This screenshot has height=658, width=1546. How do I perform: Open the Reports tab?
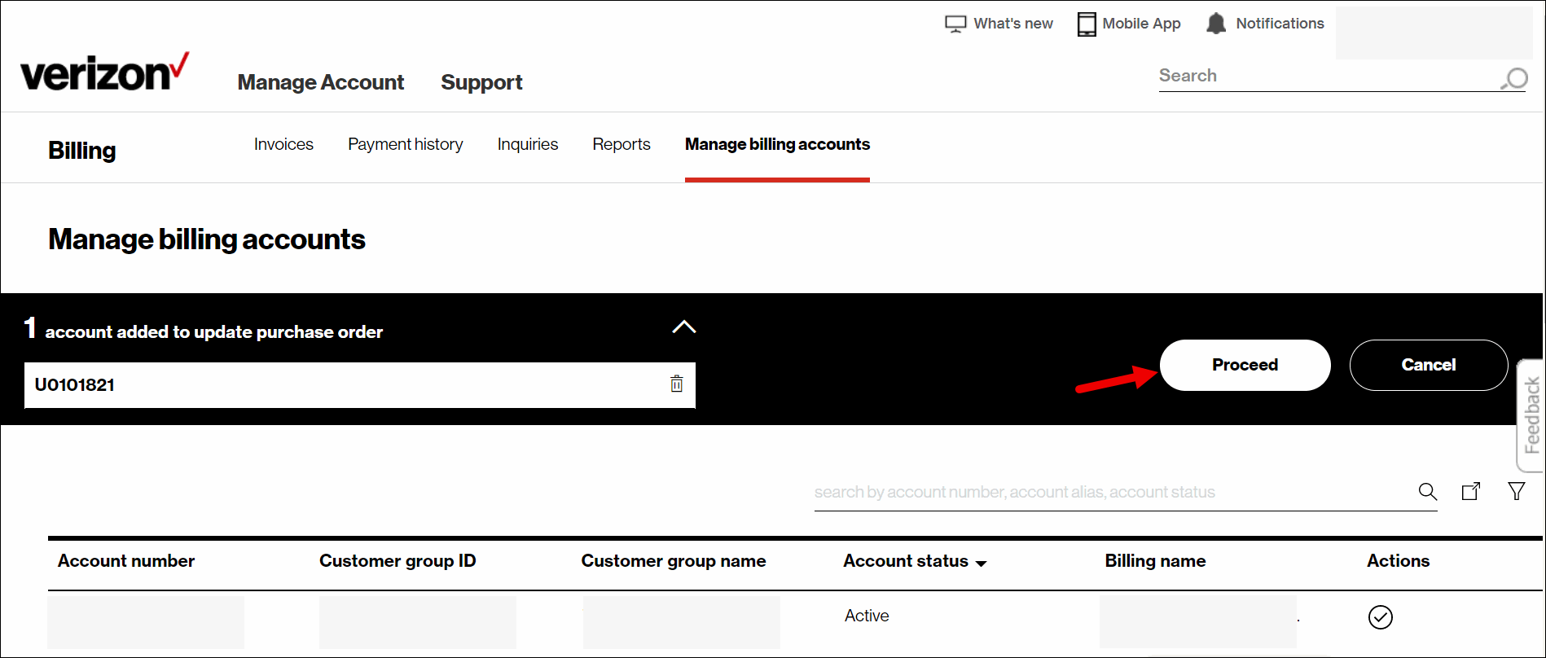coord(621,144)
